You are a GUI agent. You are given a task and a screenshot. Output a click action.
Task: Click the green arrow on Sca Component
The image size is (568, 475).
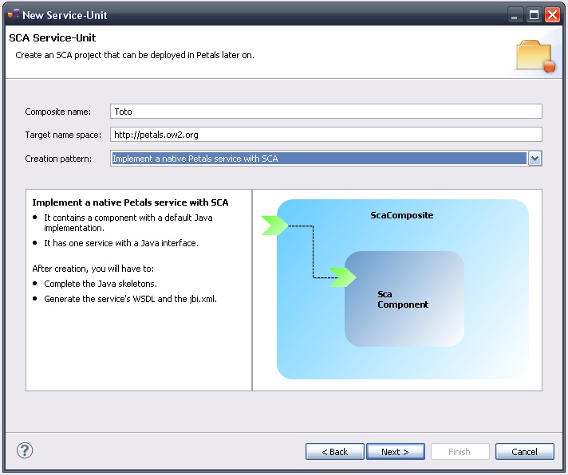click(x=342, y=277)
